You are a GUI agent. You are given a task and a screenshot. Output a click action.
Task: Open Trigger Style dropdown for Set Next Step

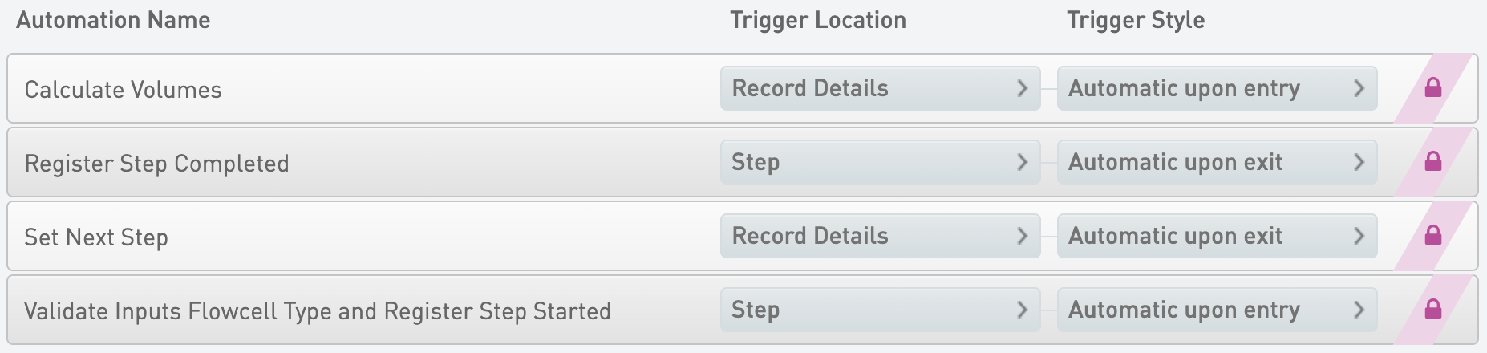click(1217, 236)
